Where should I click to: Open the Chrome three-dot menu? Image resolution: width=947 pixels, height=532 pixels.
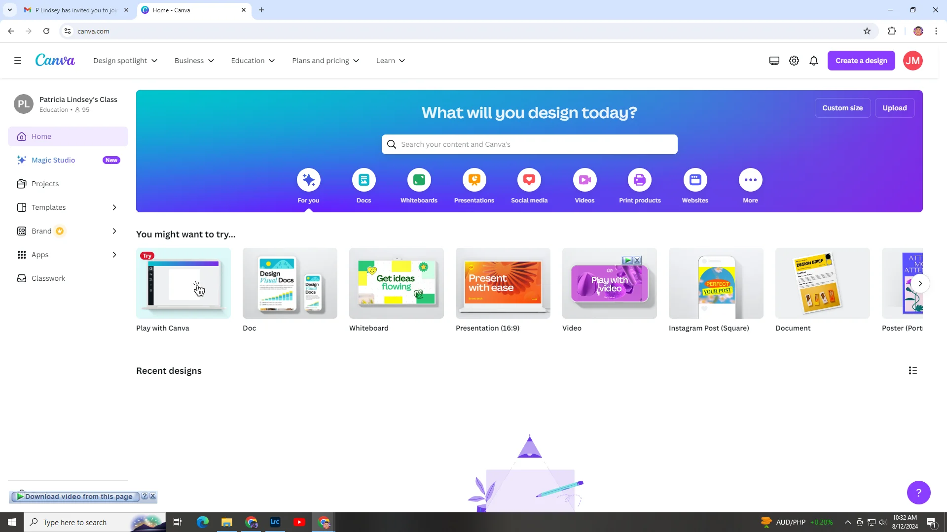pyautogui.click(x=936, y=31)
